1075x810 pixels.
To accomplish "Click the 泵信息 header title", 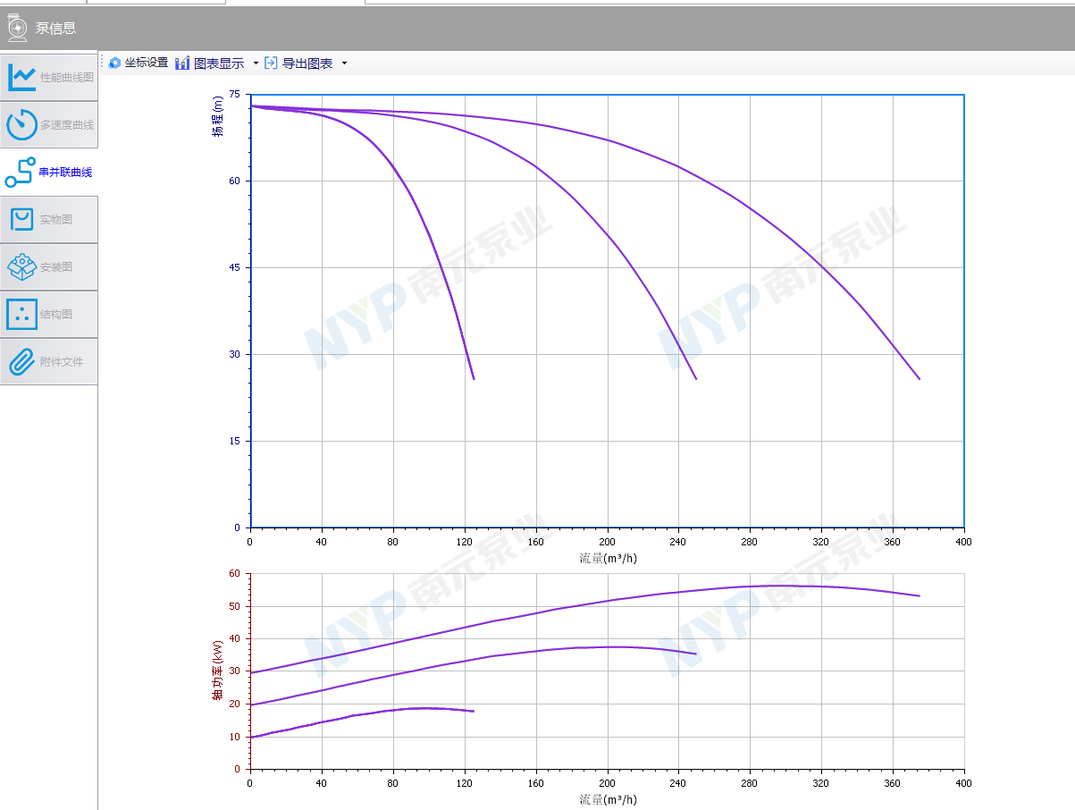I will click(55, 28).
